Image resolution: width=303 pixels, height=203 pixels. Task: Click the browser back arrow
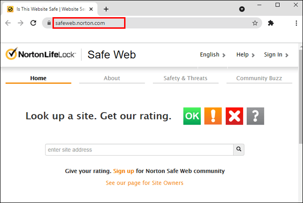coord(8,23)
